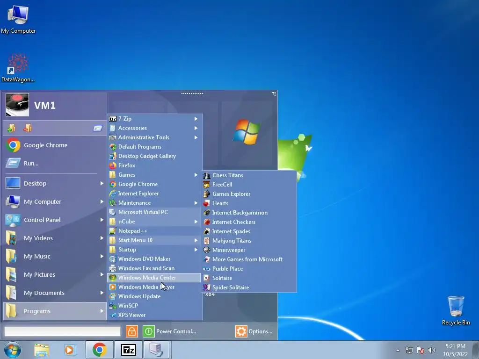Start Mahjong Titans
The height and width of the screenshot is (359, 479).
click(249, 241)
